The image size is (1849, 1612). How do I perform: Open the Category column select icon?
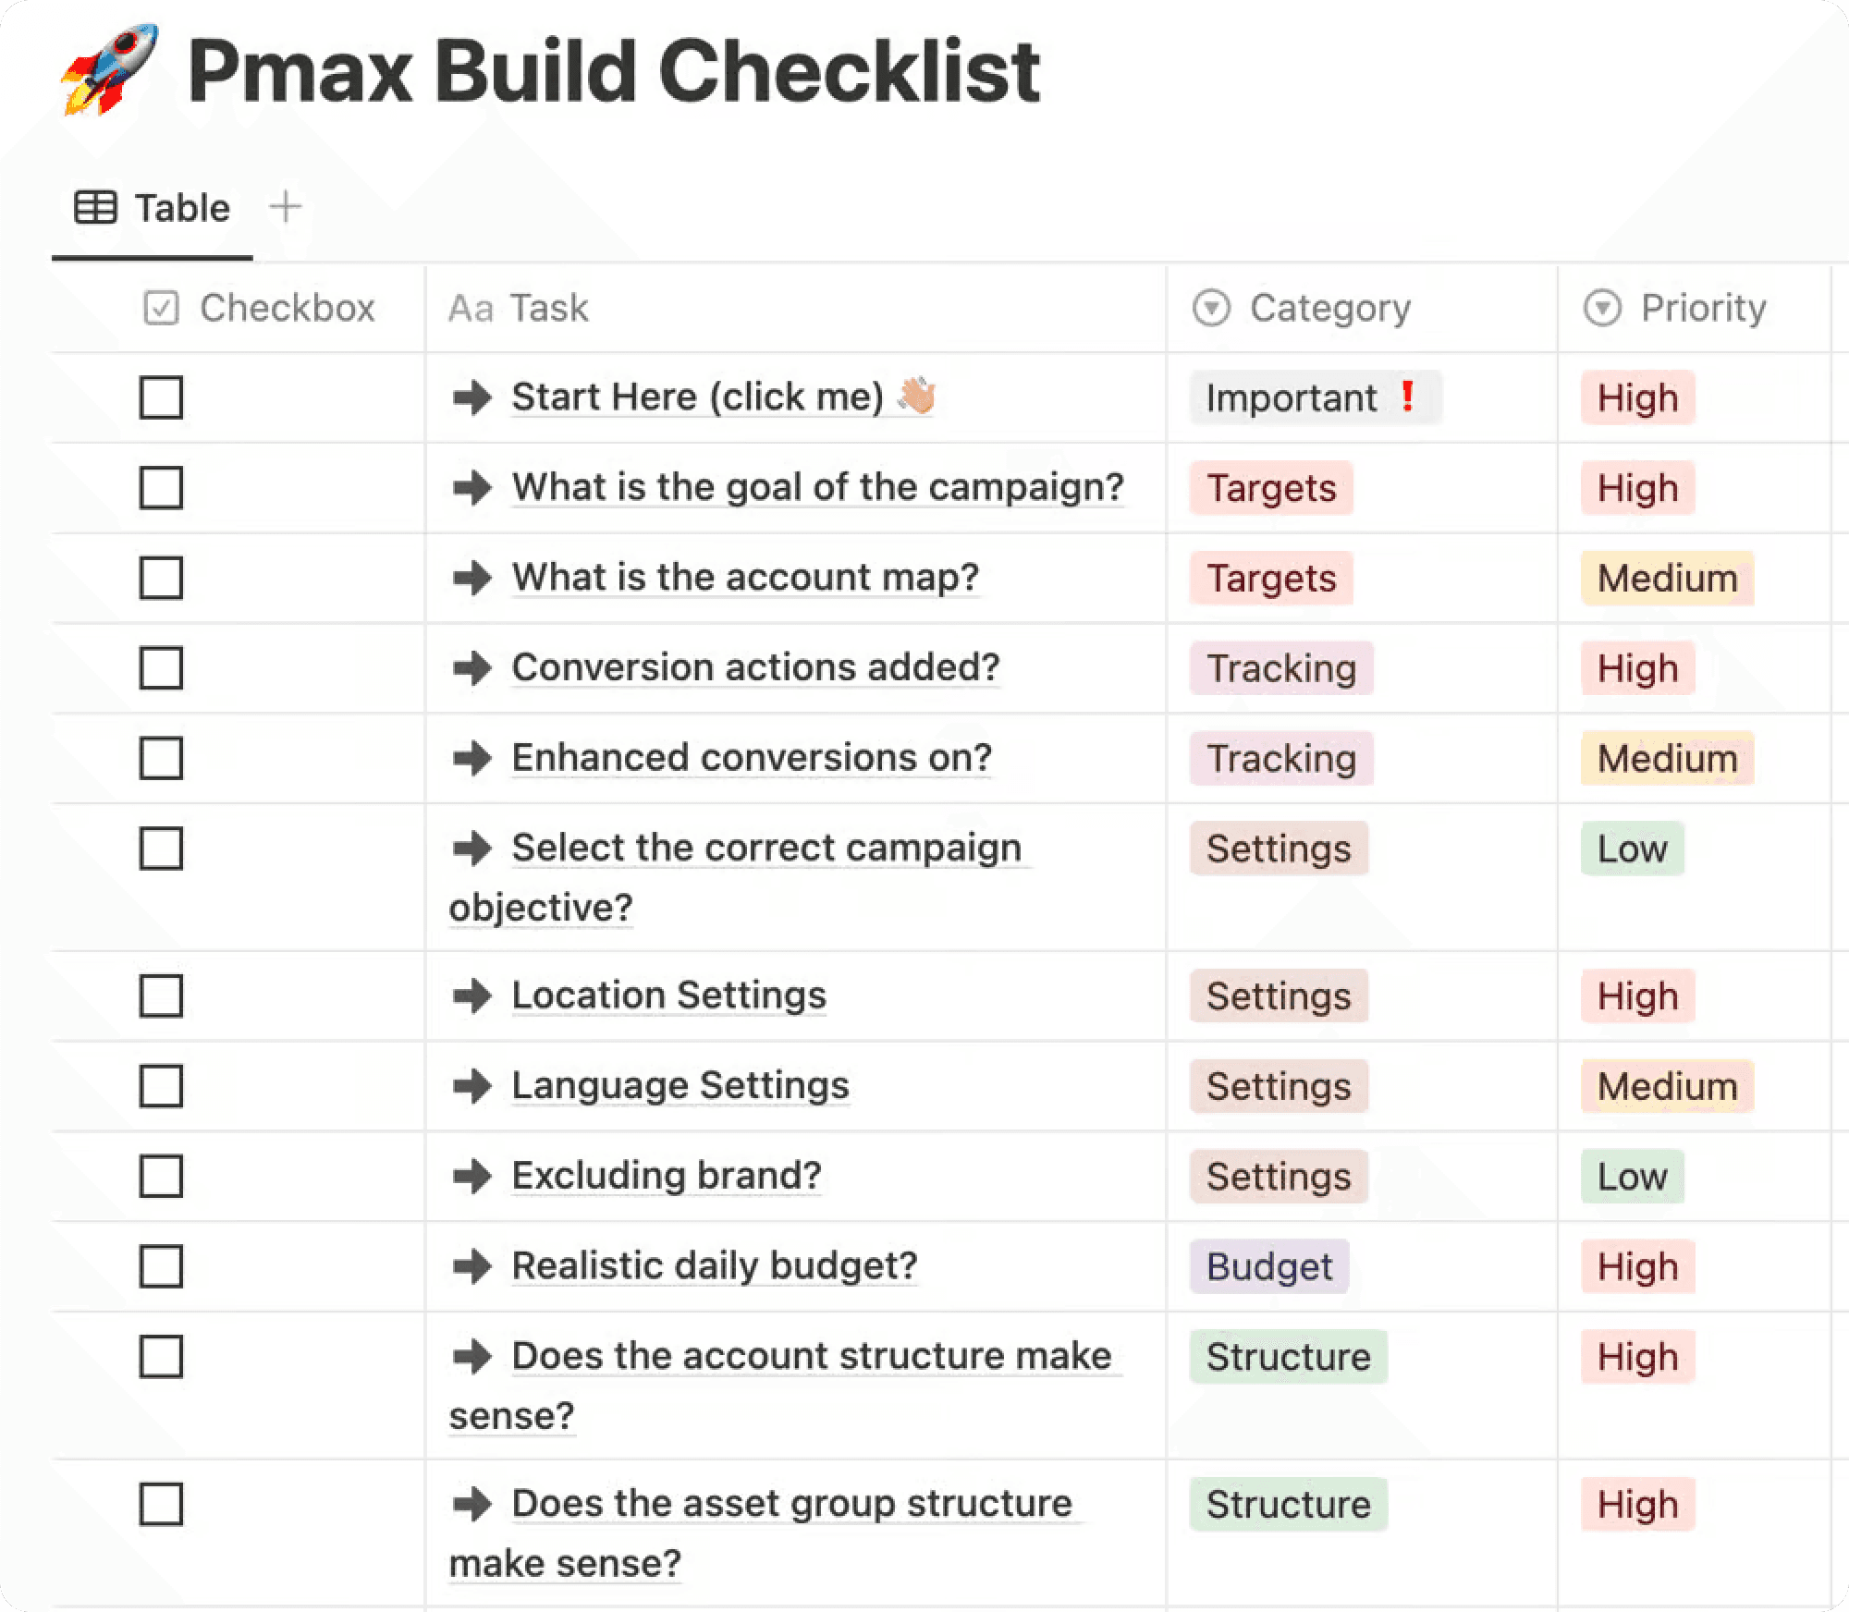click(1211, 308)
